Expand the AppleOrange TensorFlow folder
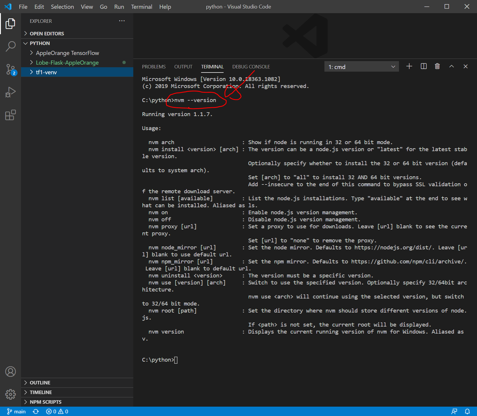Viewport: 477px width, 416px height. tap(77, 53)
